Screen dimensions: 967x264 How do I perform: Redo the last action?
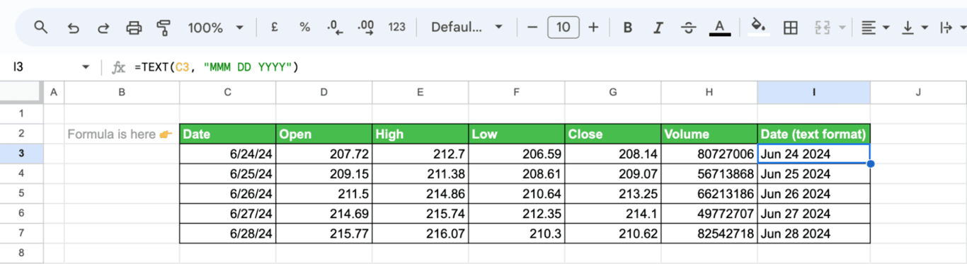[103, 28]
